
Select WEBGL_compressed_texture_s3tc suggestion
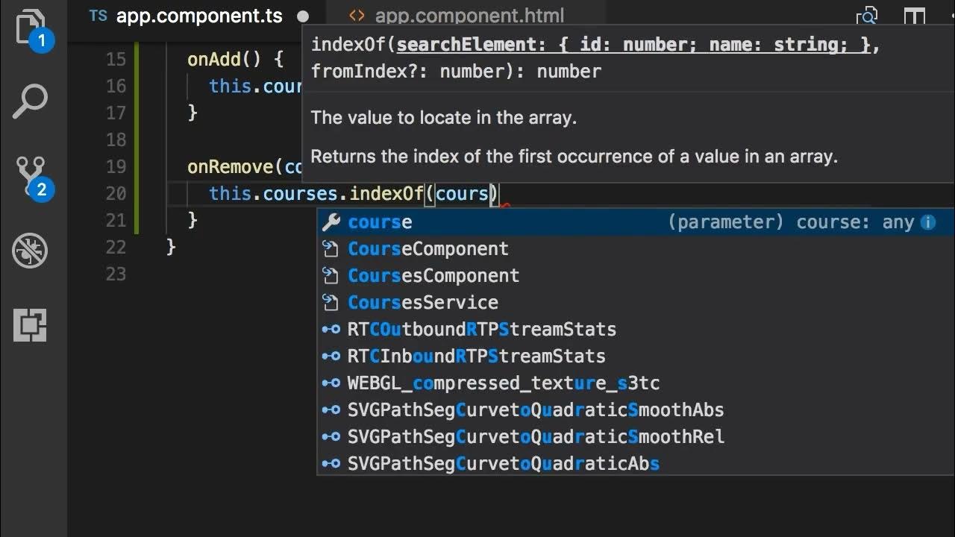pos(503,383)
